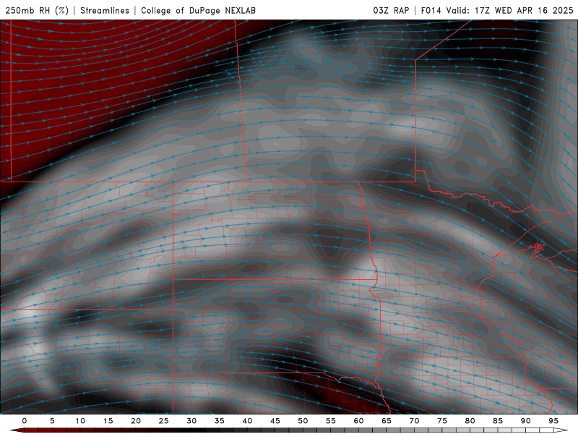578x434 pixels.
Task: Click the "30" color scale label
Action: (x=191, y=421)
